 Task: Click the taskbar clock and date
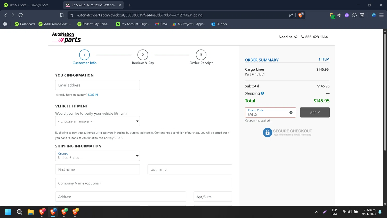[369, 212]
